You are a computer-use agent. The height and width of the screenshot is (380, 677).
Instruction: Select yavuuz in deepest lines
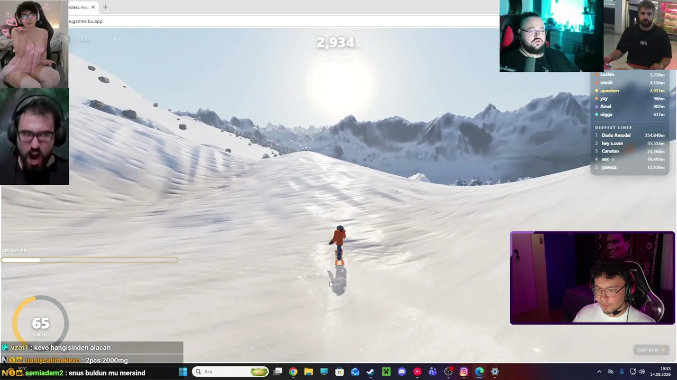(x=629, y=167)
